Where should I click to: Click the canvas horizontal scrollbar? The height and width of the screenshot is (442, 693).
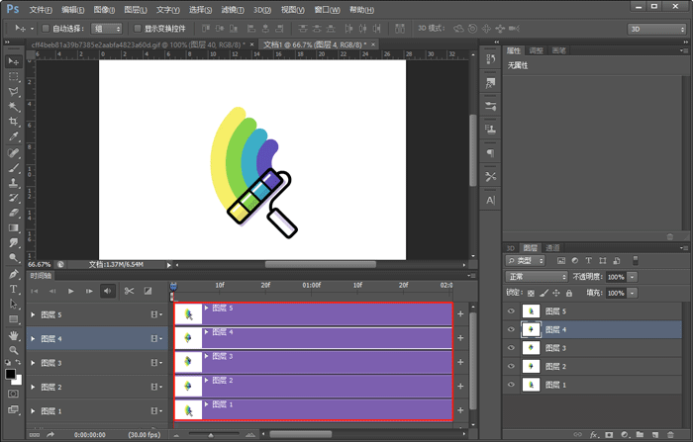click(321, 264)
